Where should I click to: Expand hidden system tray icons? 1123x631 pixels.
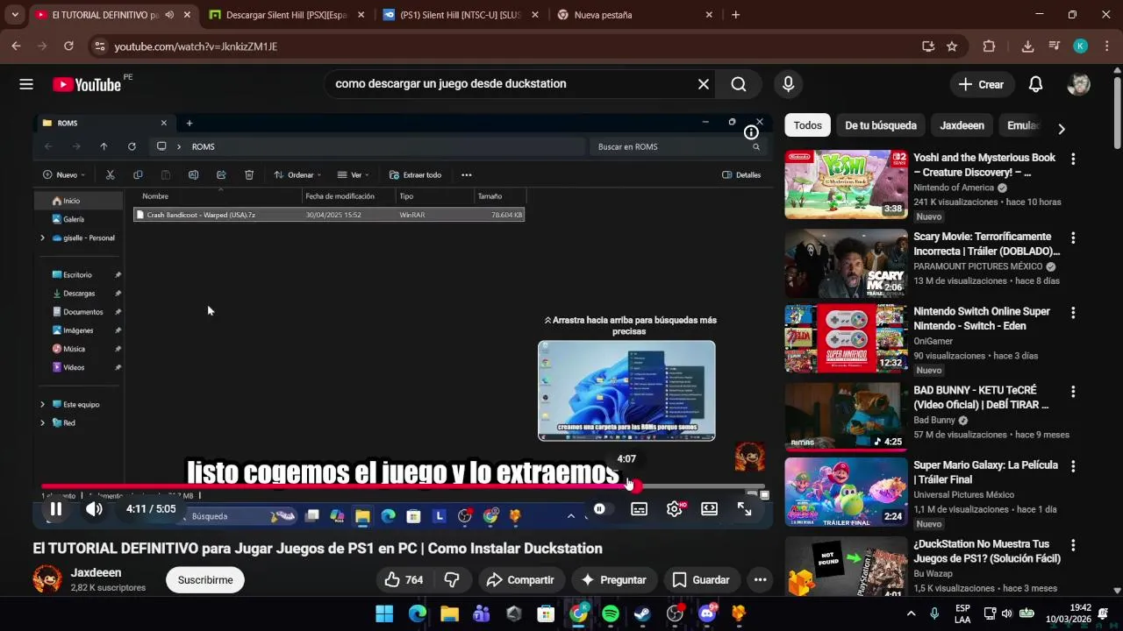coord(911,613)
